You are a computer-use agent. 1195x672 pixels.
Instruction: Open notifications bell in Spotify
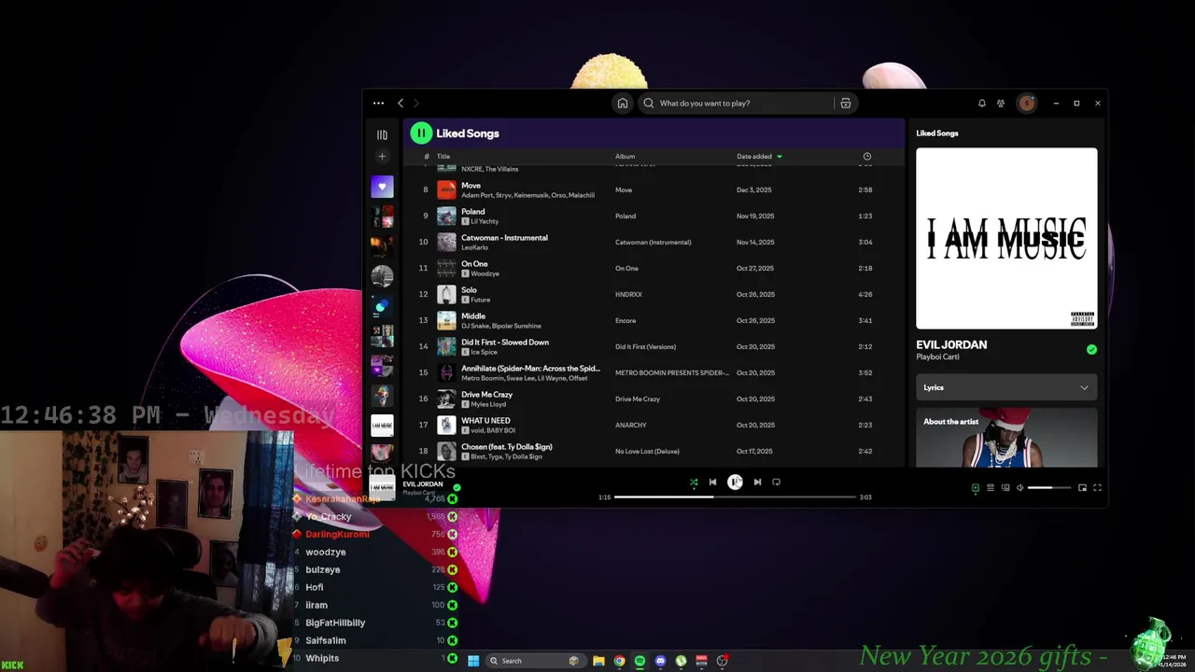pyautogui.click(x=982, y=104)
